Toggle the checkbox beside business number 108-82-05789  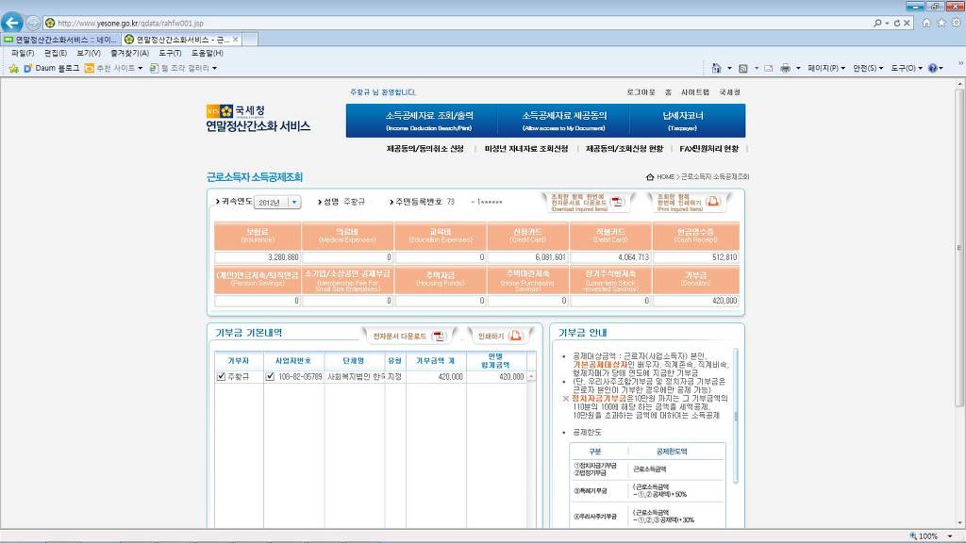coord(270,376)
